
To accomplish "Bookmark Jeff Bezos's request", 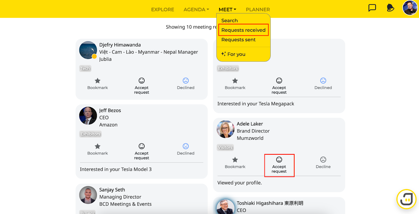I will click(x=97, y=149).
